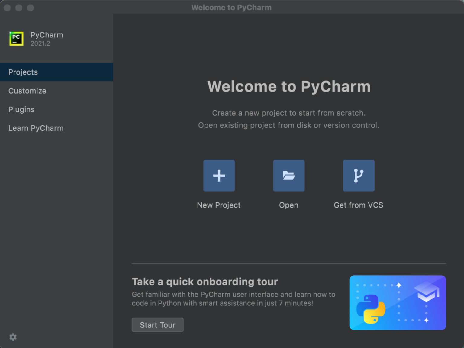Click the Welcome to PyCharm title bar

click(x=231, y=7)
